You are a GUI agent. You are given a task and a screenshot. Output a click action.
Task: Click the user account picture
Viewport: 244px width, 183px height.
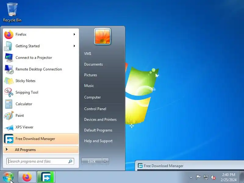(x=102, y=36)
